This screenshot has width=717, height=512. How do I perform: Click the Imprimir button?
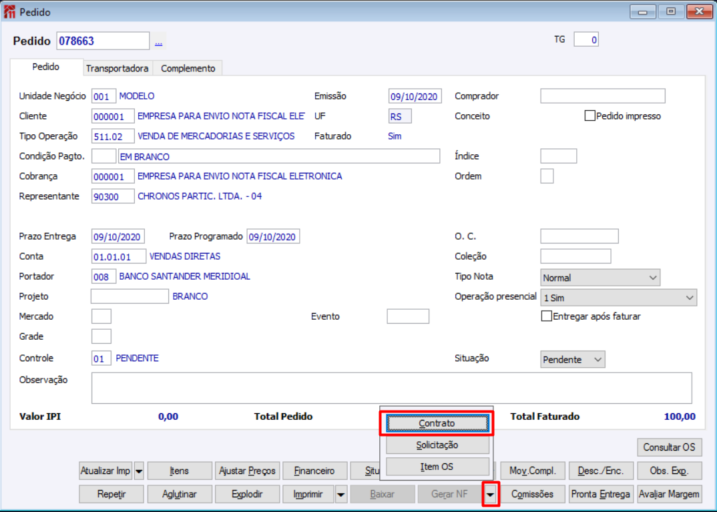(308, 494)
